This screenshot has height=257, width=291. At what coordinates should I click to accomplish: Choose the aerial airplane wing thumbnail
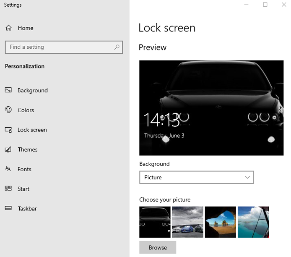tap(253, 222)
